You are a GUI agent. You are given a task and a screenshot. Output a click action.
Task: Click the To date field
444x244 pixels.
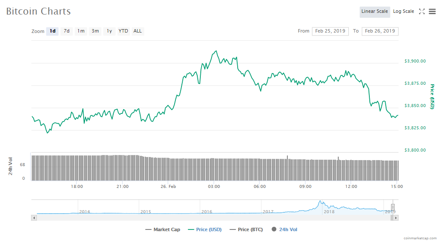[380, 31]
